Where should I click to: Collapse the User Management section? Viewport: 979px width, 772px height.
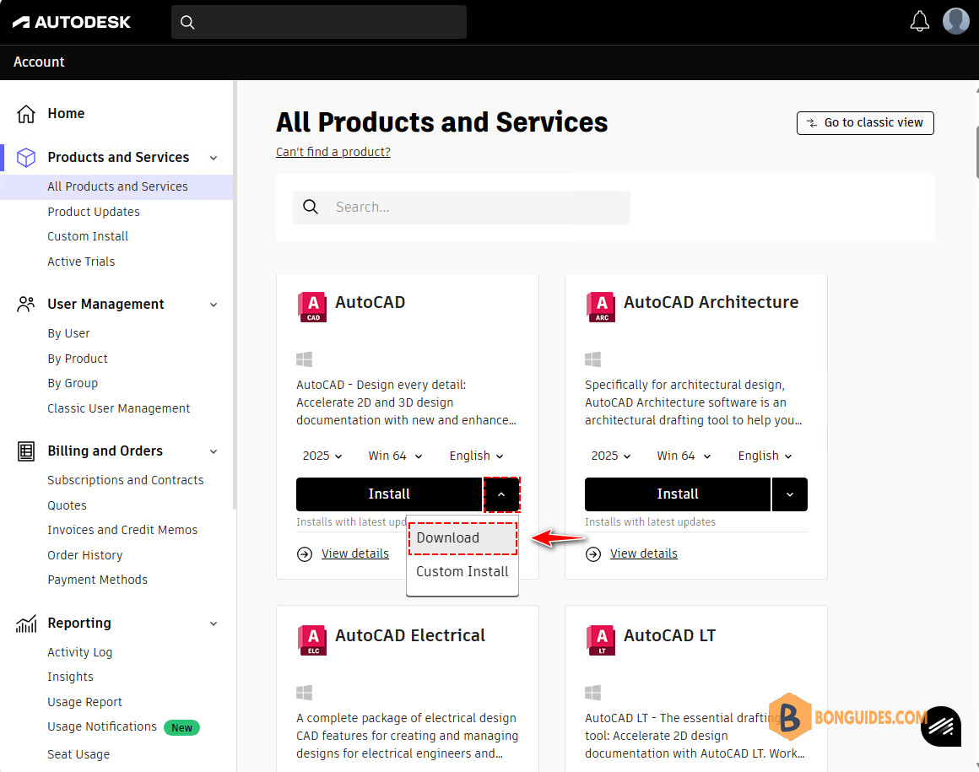[214, 305]
